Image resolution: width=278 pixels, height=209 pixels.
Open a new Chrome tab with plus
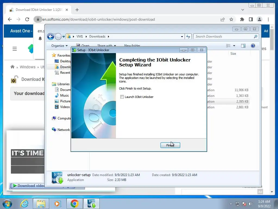77,10
